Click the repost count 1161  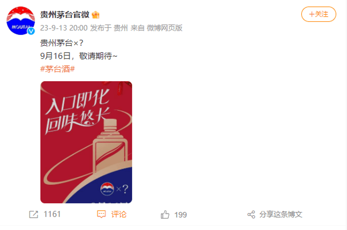52,214
